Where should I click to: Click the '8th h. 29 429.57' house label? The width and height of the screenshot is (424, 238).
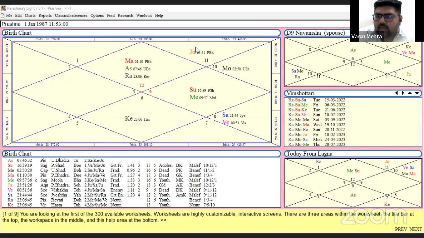coord(234,145)
